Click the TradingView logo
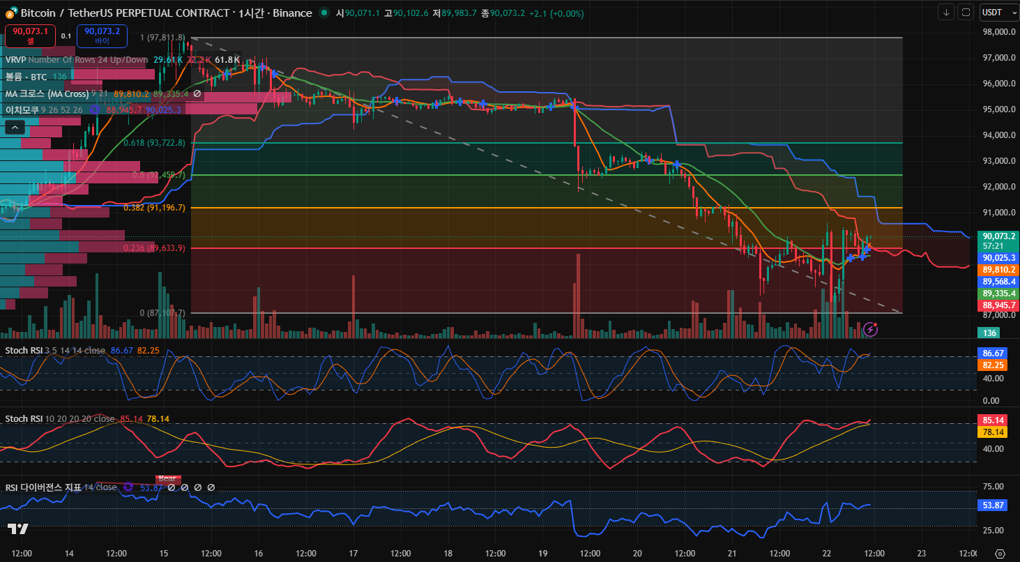The image size is (1020, 562). coord(18,529)
